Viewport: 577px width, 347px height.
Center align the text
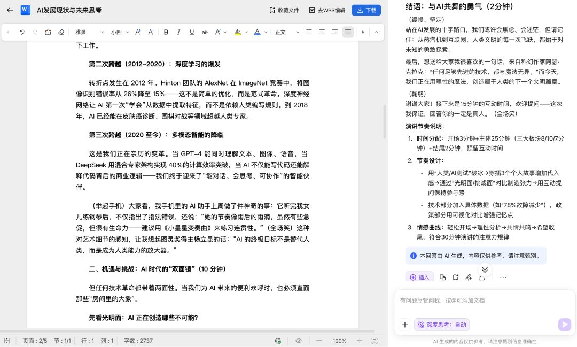tap(322, 32)
